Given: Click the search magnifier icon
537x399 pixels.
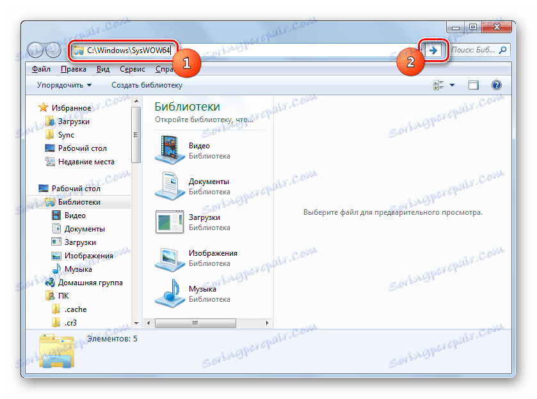Looking at the screenshot, I should [x=502, y=51].
